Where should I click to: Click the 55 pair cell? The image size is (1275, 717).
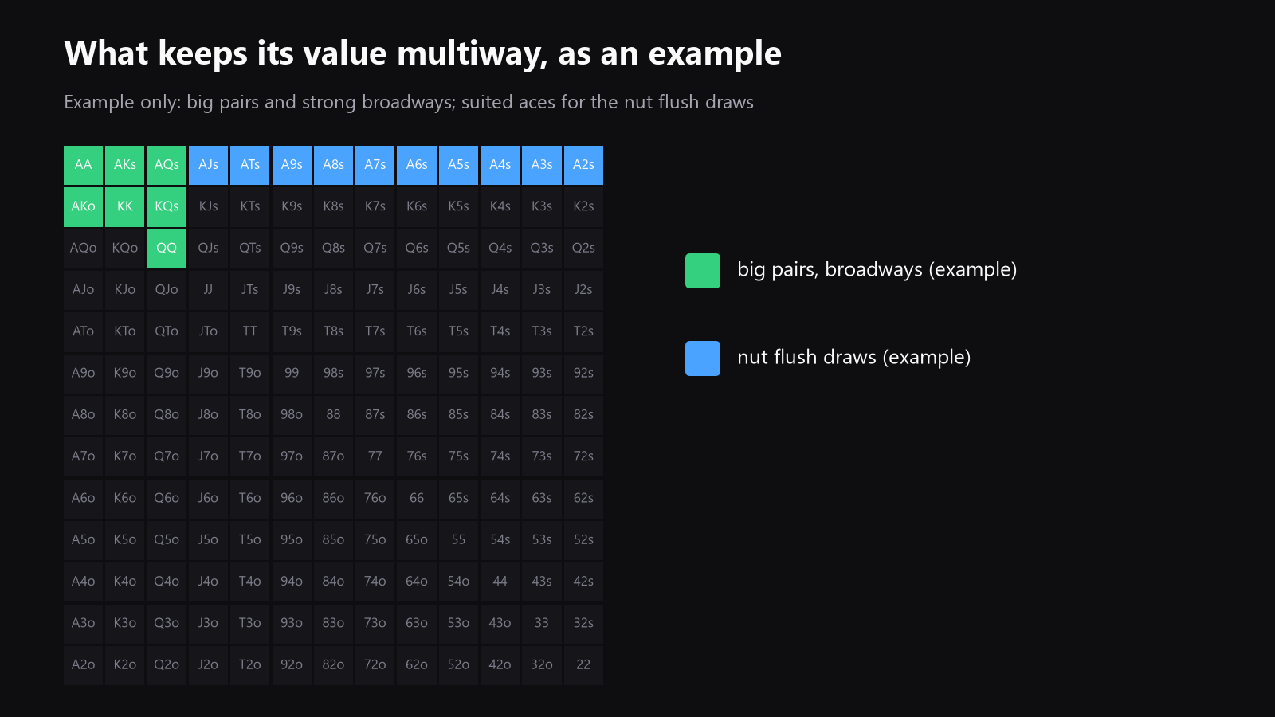458,540
